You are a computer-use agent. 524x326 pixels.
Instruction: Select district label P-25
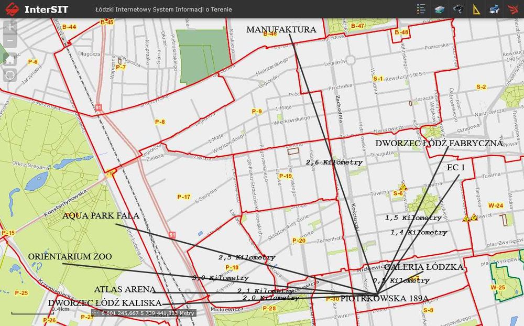(21, 293)
